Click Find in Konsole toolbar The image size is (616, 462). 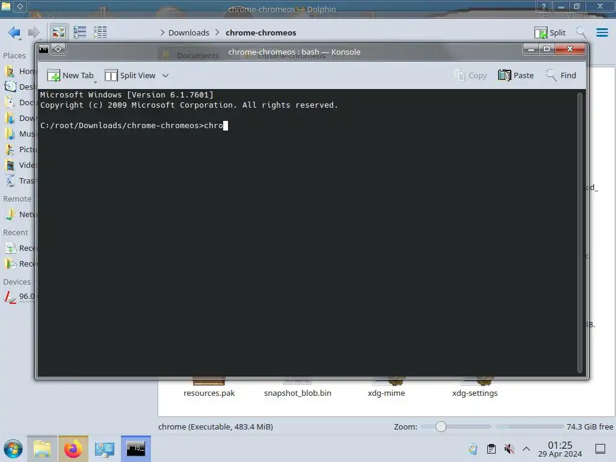pos(561,75)
